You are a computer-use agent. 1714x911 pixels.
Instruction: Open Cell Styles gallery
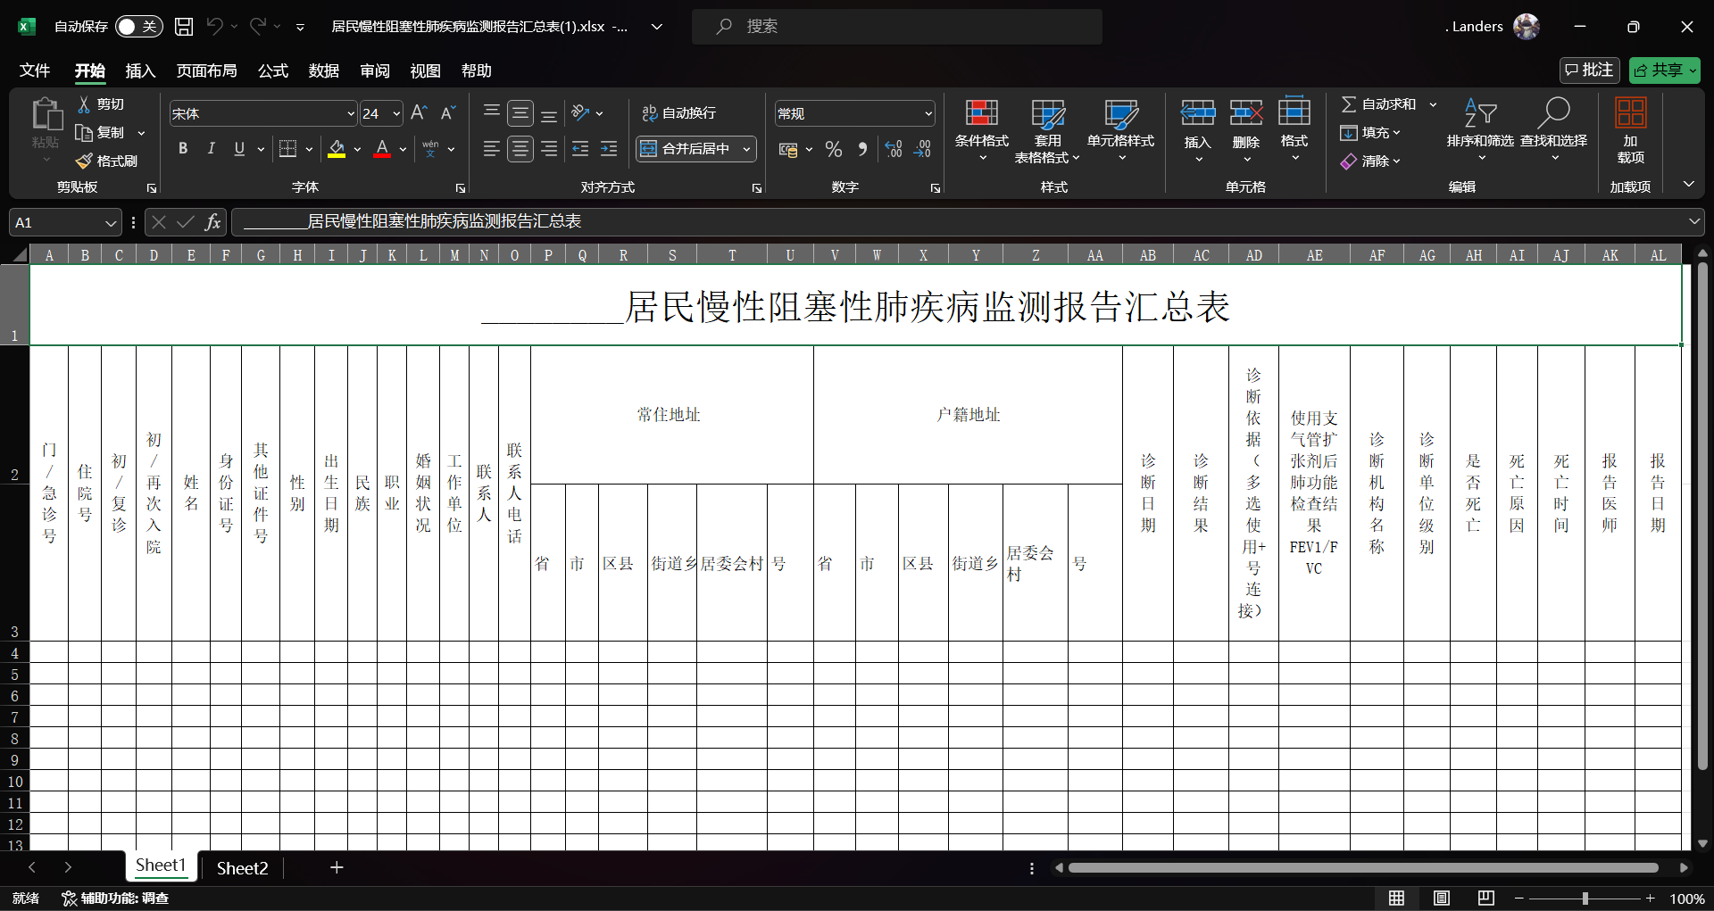coord(1121,130)
